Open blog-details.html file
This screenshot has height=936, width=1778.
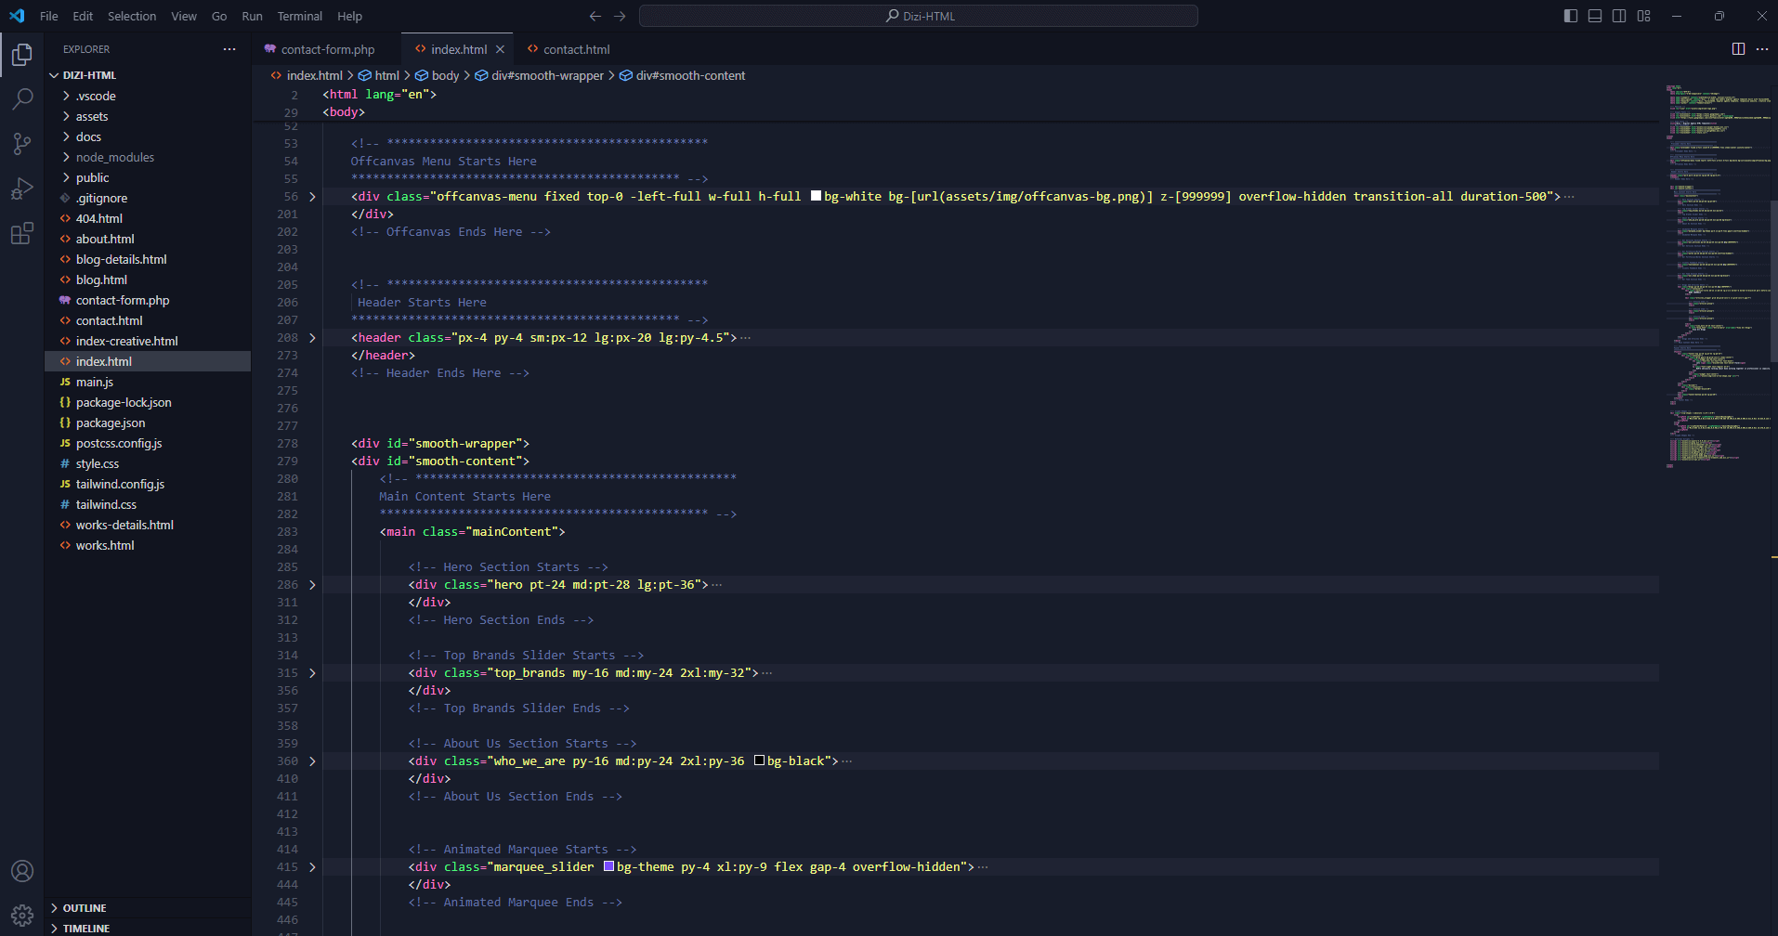click(x=148, y=259)
